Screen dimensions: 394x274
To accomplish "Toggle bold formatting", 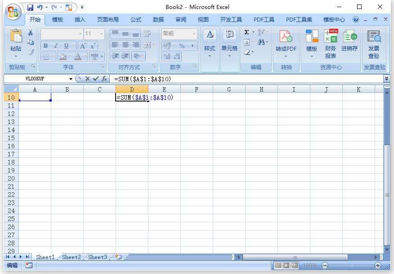I will (x=45, y=46).
